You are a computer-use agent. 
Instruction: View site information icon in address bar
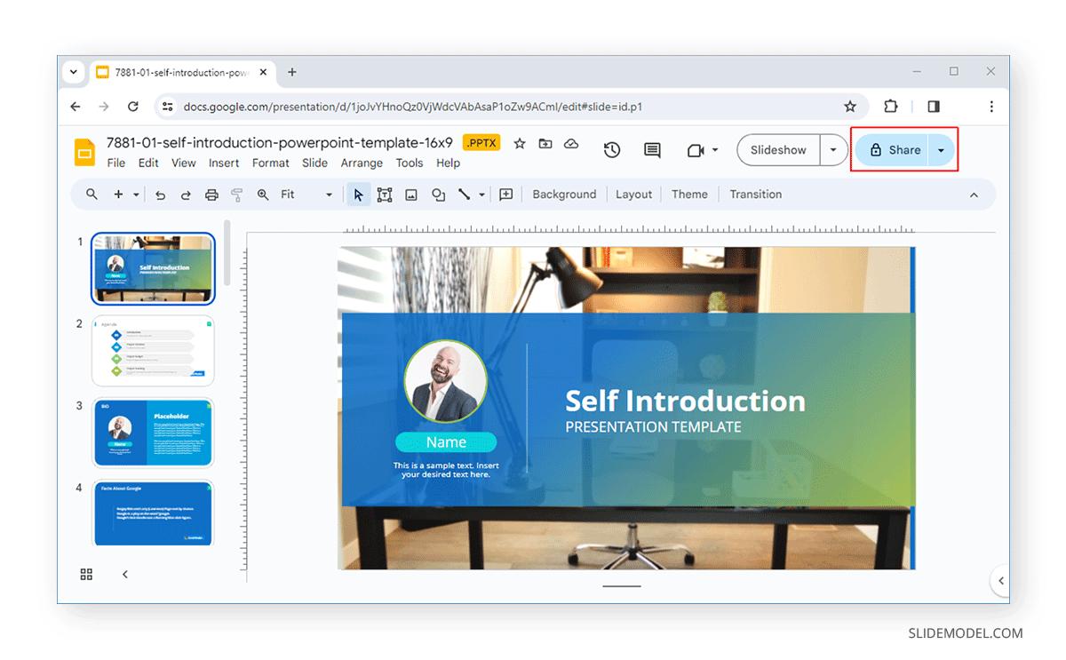click(x=168, y=107)
